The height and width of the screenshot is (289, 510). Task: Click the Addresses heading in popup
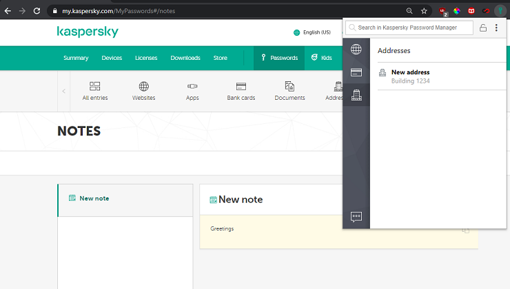(394, 51)
